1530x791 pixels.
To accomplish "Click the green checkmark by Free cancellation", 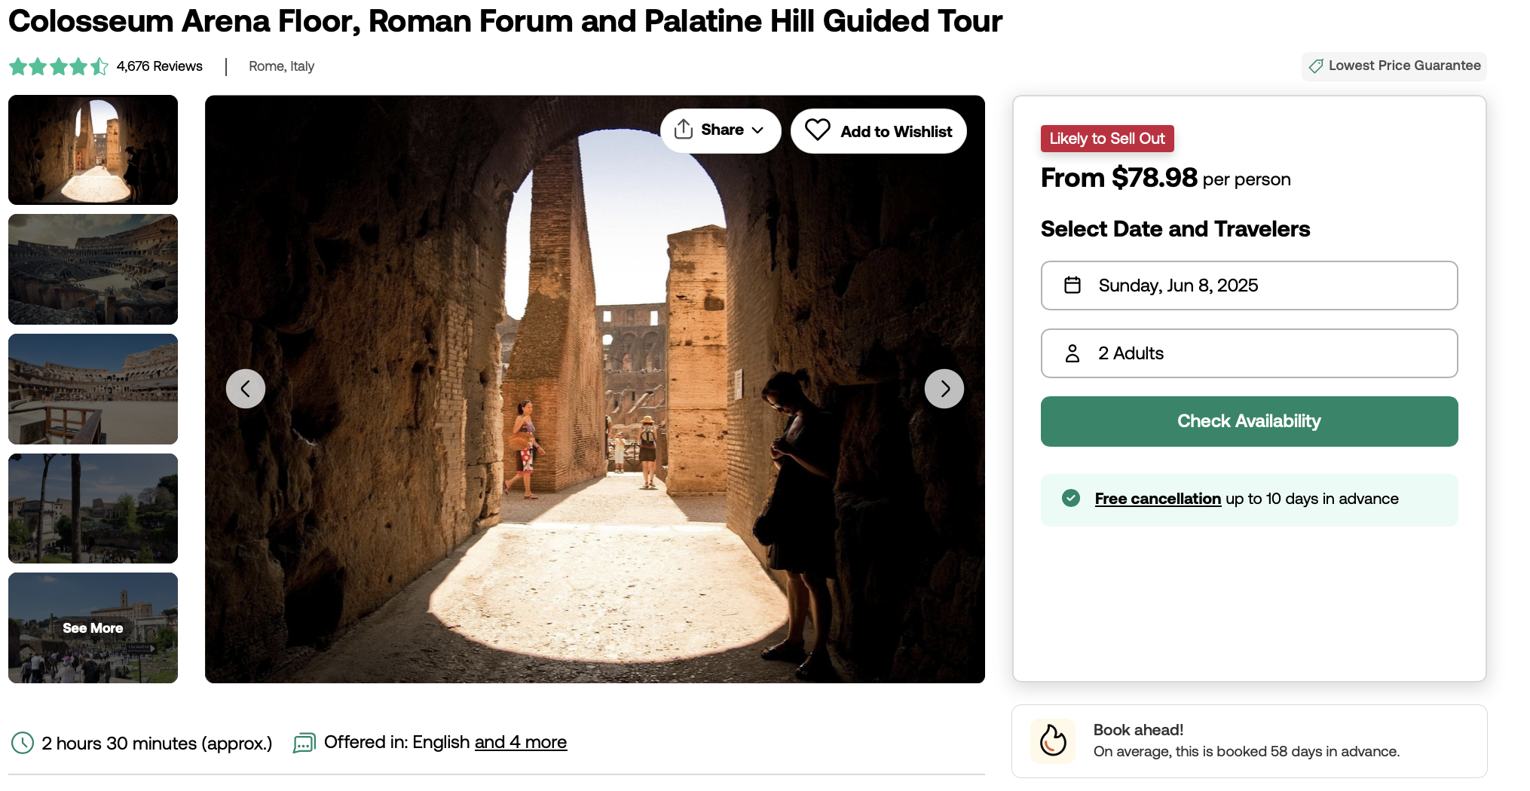I will tap(1071, 498).
